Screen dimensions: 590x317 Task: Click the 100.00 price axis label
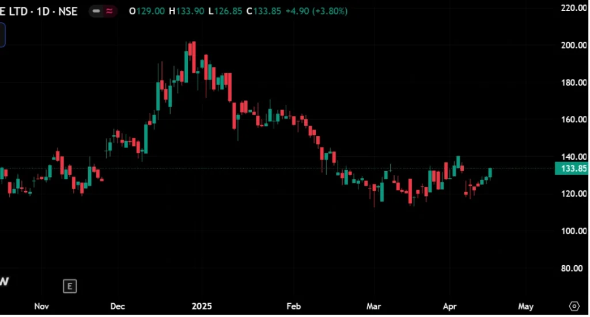574,231
